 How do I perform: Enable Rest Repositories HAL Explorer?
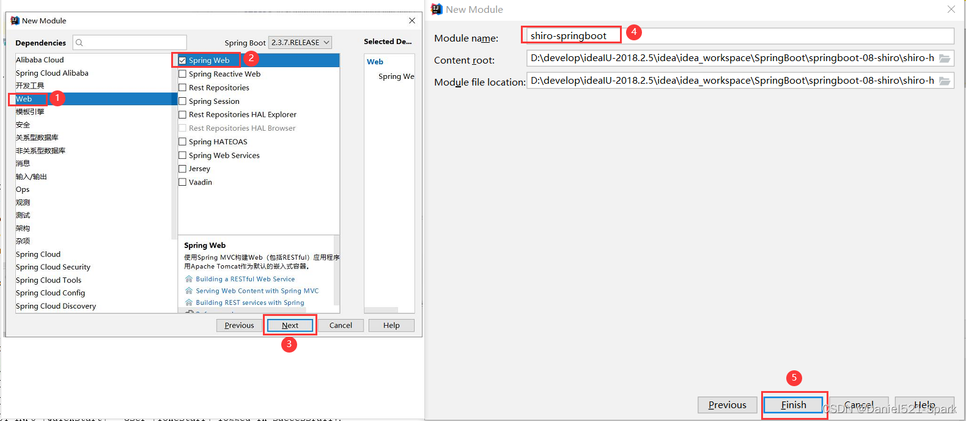[x=182, y=114]
